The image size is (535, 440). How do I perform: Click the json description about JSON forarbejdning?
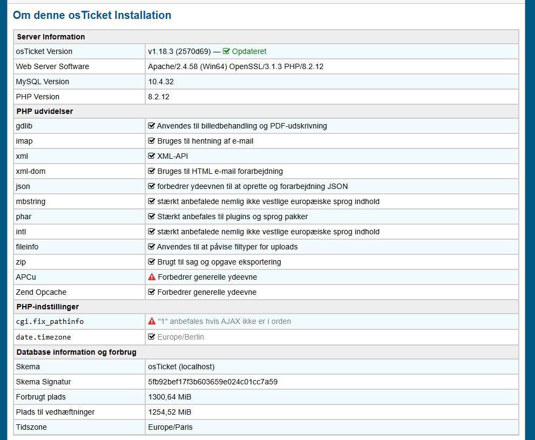tap(253, 186)
